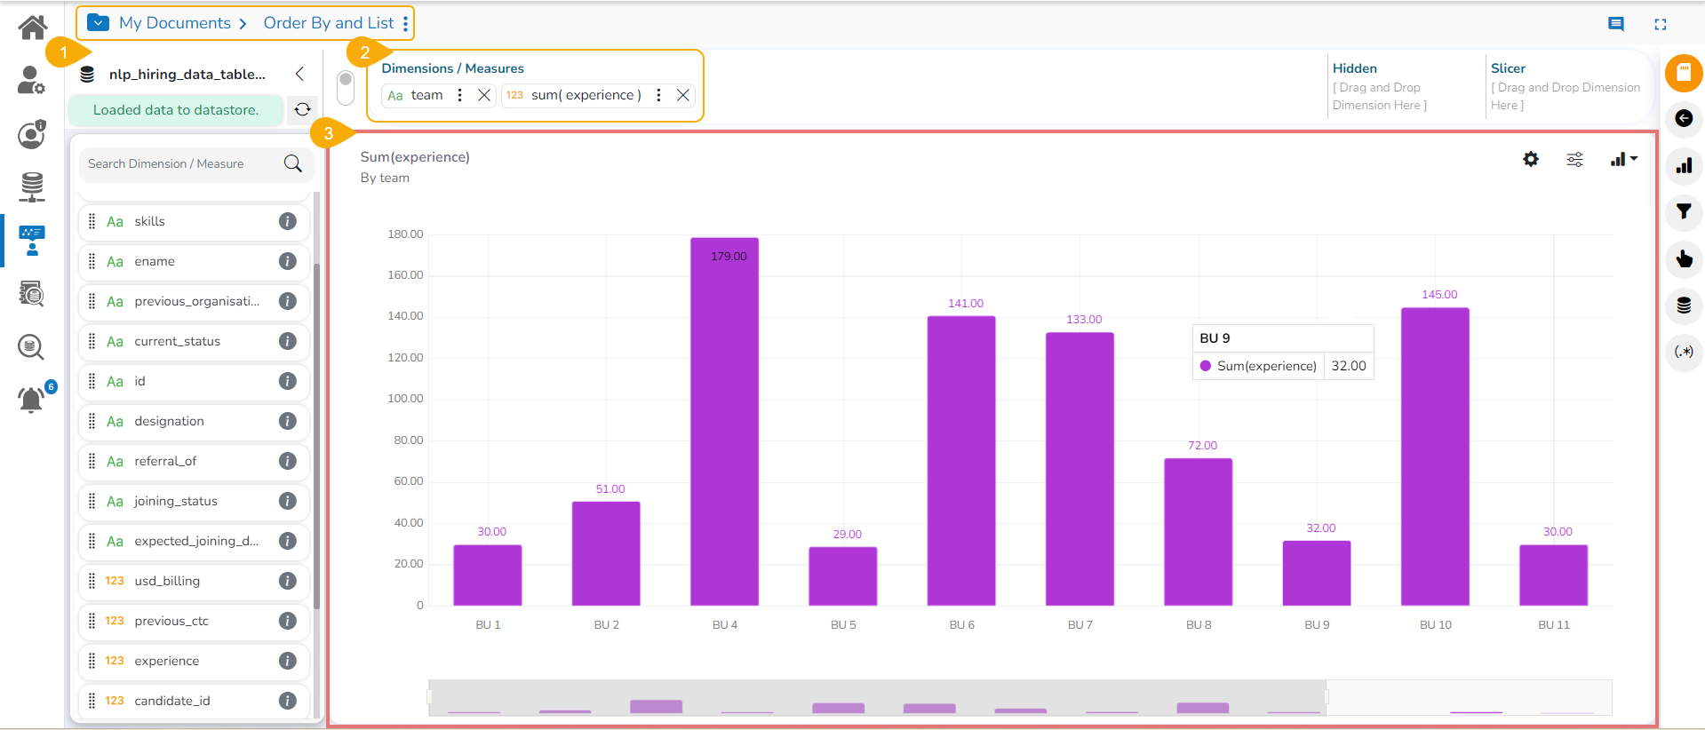This screenshot has width=1705, height=730.
Task: Toggle the switch beside Dimensions / Measures
Action: 346,87
